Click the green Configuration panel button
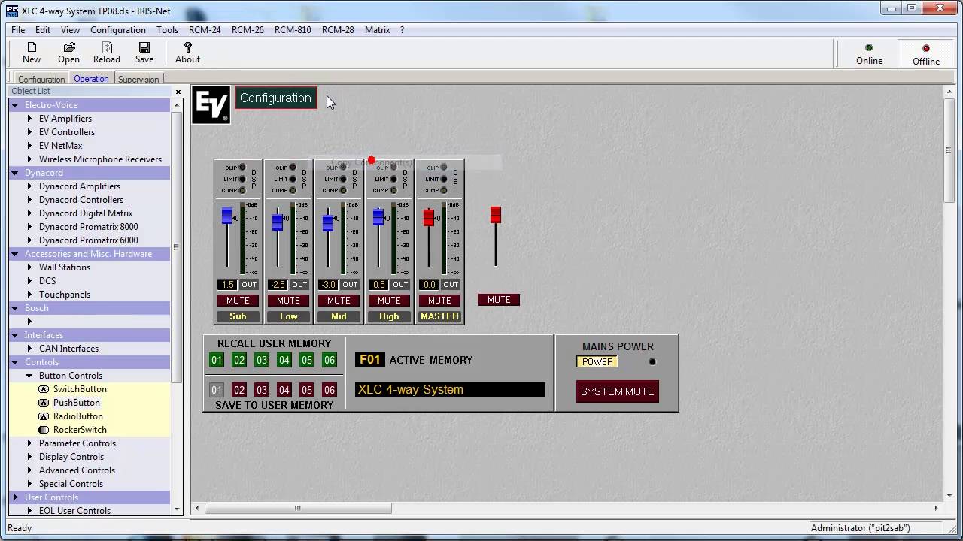The height and width of the screenshot is (541, 963). coord(275,98)
